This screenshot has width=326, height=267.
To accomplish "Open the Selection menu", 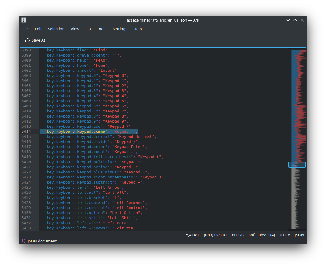I will coord(56,29).
